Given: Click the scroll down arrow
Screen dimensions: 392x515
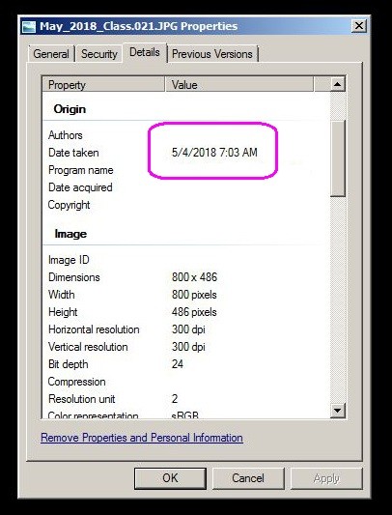Looking at the screenshot, I should click(x=338, y=411).
